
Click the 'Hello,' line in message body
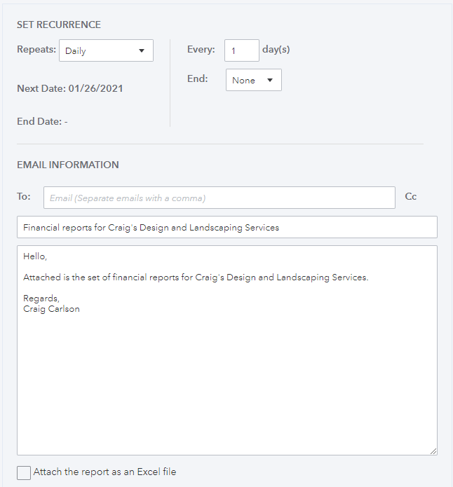35,256
